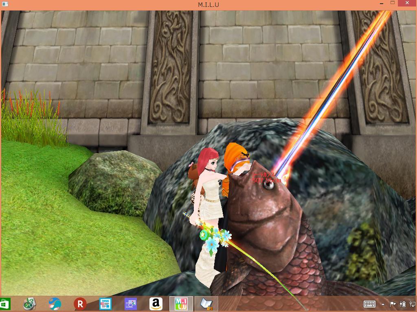417x312 pixels.
Task: Open the Windows Store taskbar icon
Action: [5, 303]
